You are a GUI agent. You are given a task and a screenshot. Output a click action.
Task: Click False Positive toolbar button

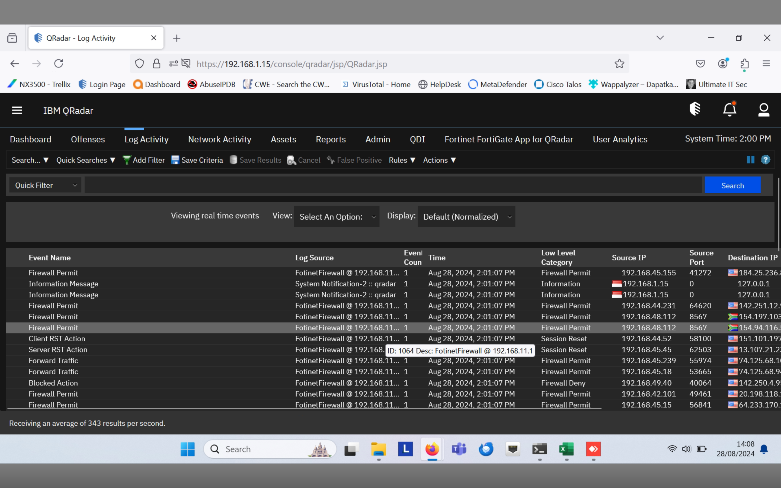tap(354, 160)
